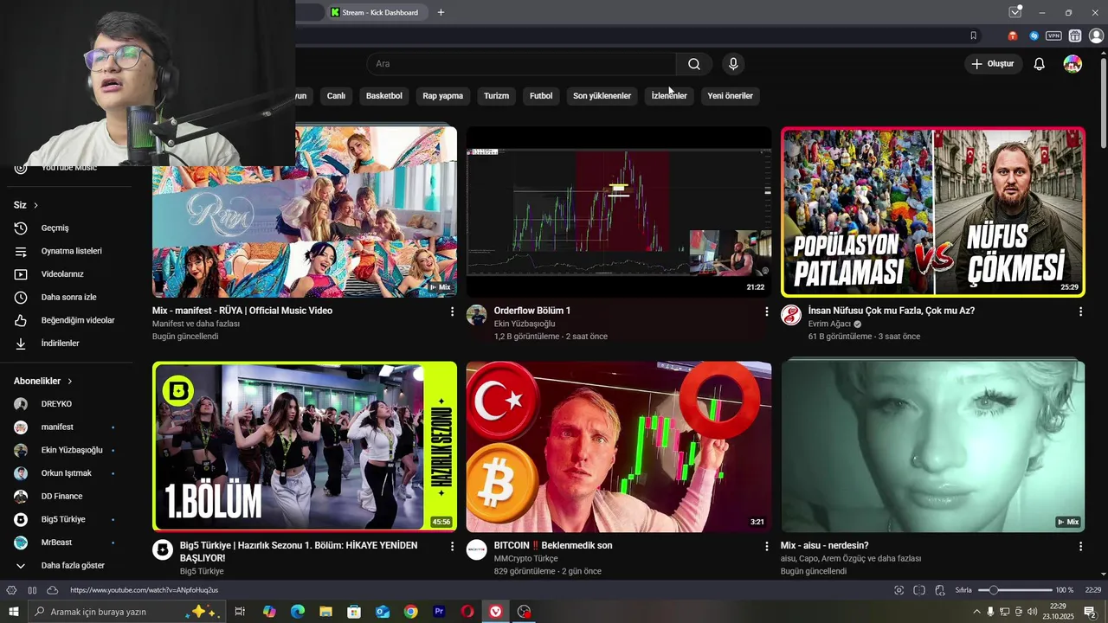Open more options for Mix - manifest RÜYA

click(452, 311)
